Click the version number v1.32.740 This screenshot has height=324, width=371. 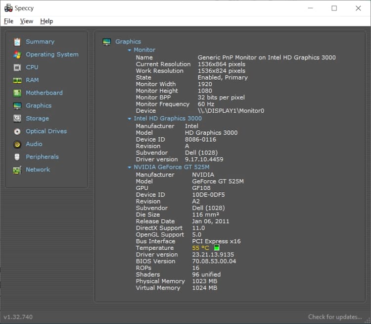point(18,317)
